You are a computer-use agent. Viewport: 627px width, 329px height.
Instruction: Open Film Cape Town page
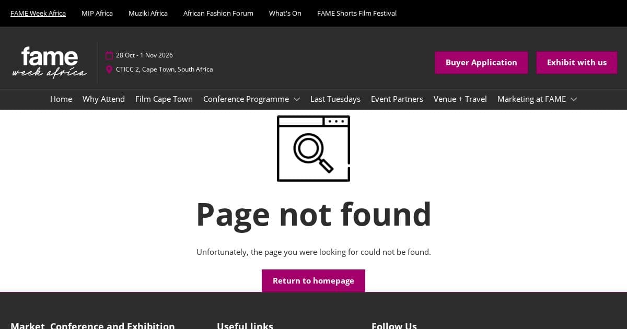coord(164,99)
